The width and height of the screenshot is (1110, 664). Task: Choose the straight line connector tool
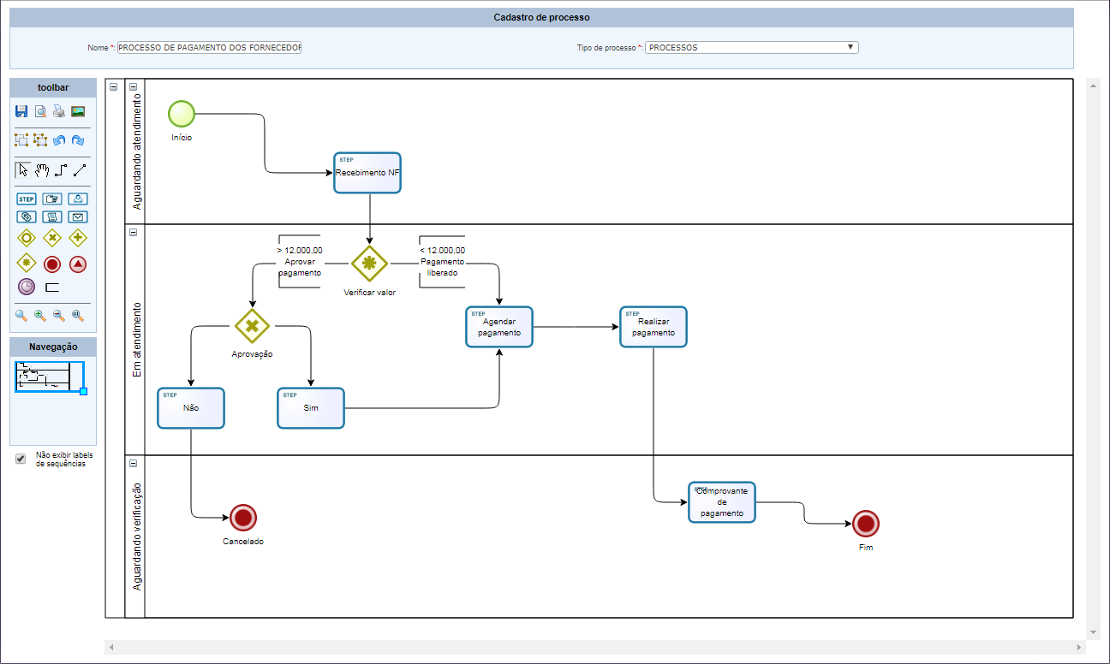(x=79, y=169)
